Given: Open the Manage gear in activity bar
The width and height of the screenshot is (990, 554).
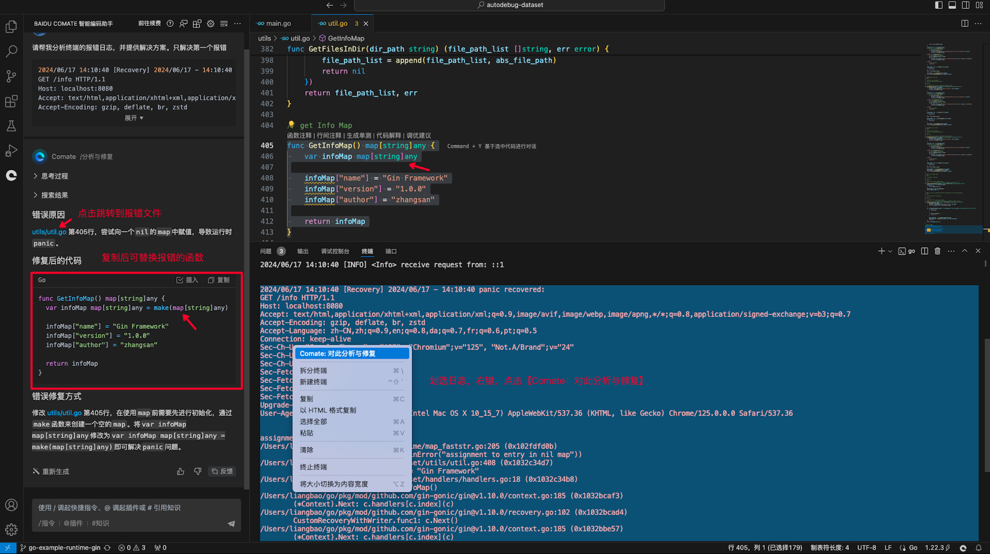Looking at the screenshot, I should coord(11,529).
